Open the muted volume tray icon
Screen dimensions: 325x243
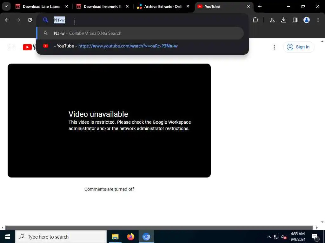(284, 237)
